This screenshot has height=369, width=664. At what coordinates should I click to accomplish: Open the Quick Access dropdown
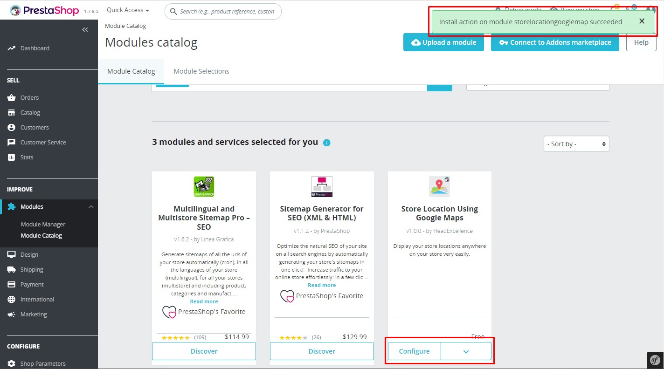pyautogui.click(x=128, y=10)
